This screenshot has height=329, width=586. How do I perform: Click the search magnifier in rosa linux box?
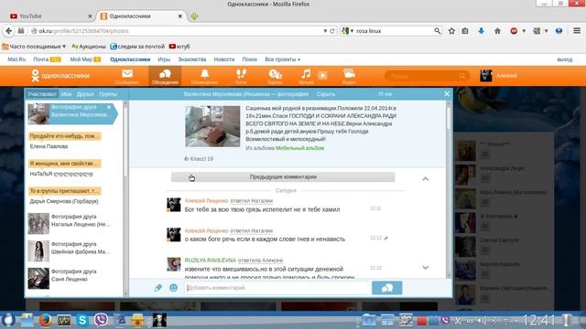pyautogui.click(x=438, y=31)
